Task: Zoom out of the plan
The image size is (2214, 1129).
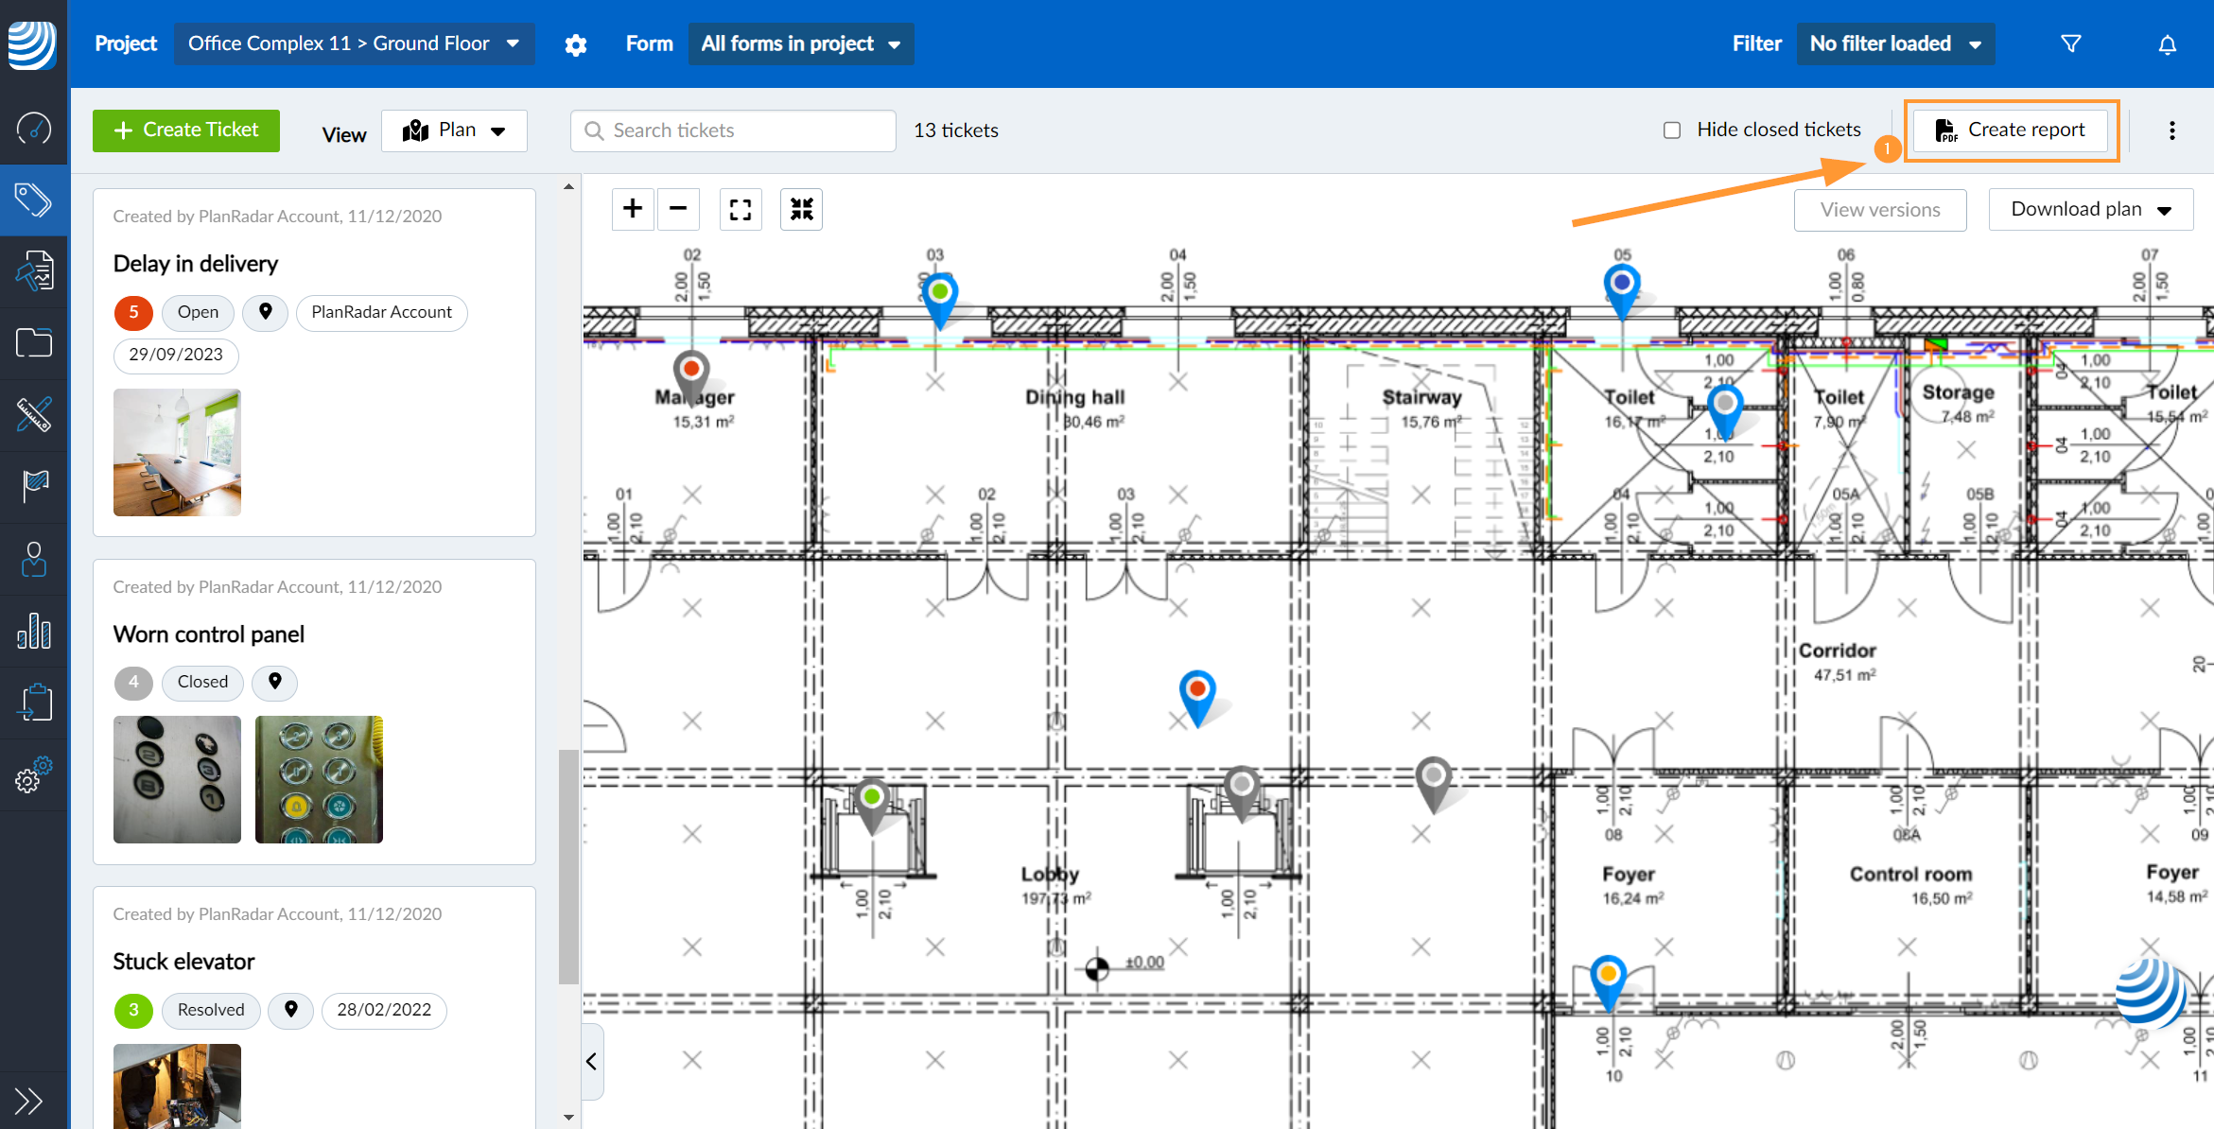Action: coord(678,209)
